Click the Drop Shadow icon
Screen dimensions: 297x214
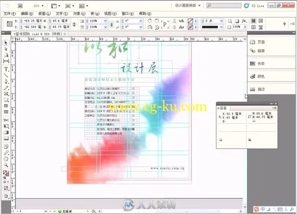tap(237, 21)
